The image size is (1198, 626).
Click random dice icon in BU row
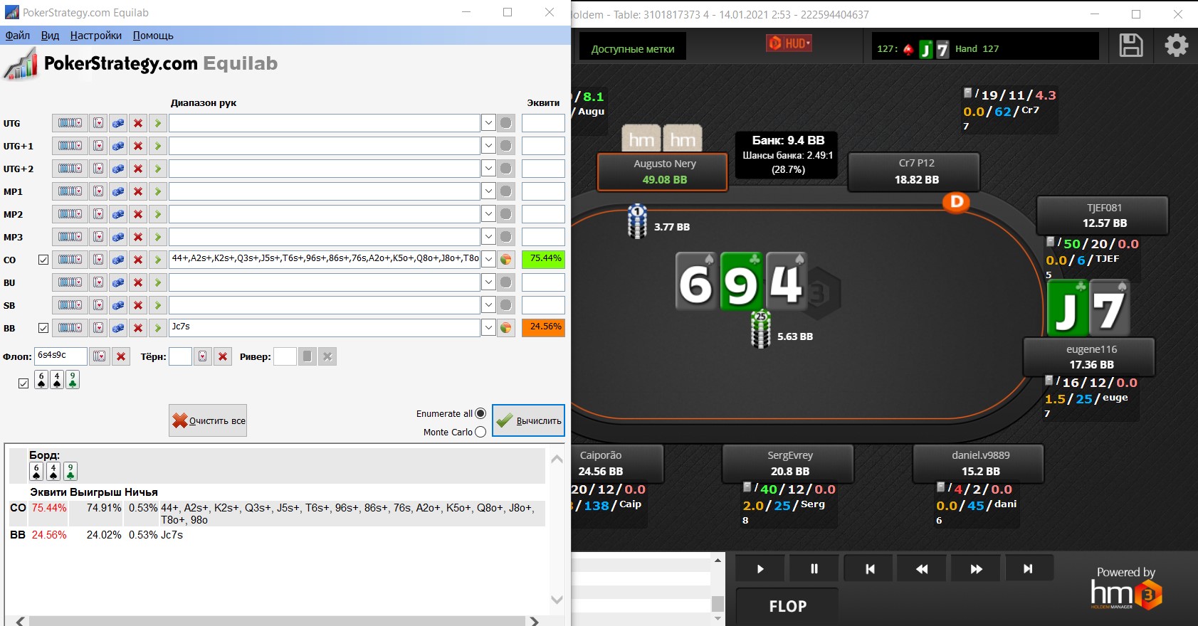point(118,282)
